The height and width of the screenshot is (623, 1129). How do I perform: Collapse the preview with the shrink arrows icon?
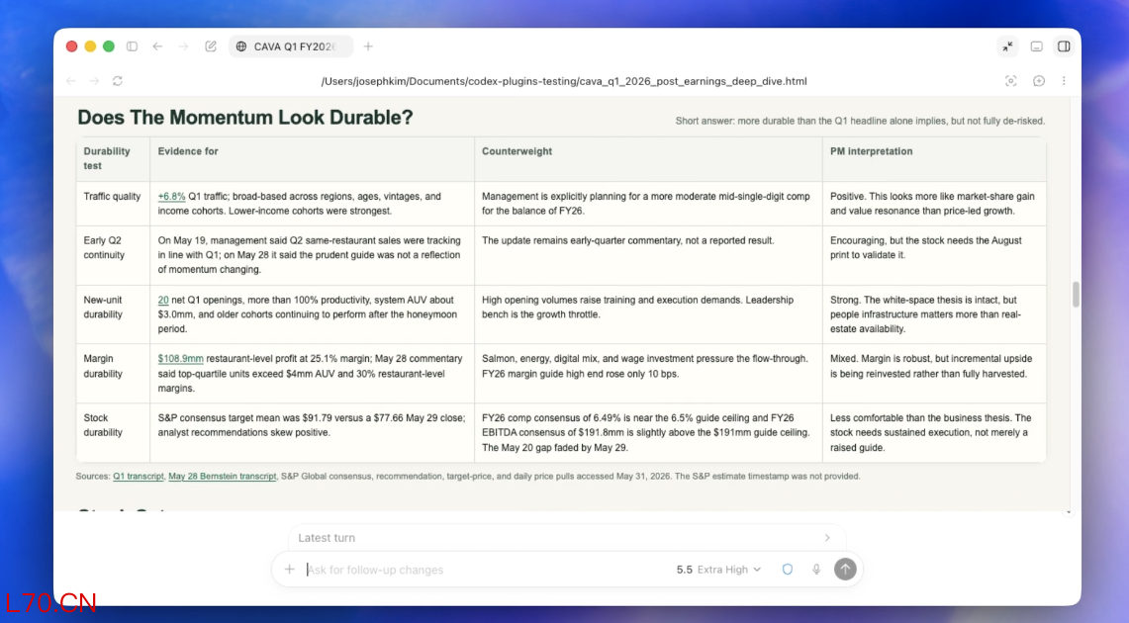tap(1007, 46)
